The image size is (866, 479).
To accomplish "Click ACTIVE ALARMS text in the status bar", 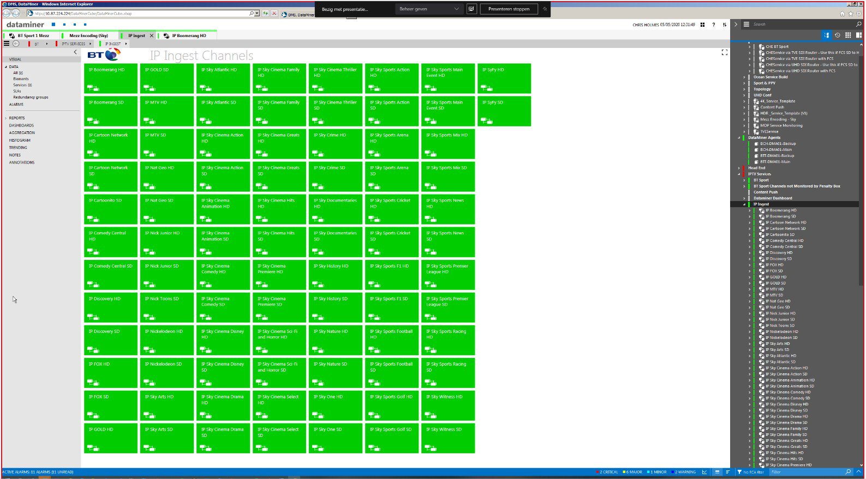I will tap(38, 472).
